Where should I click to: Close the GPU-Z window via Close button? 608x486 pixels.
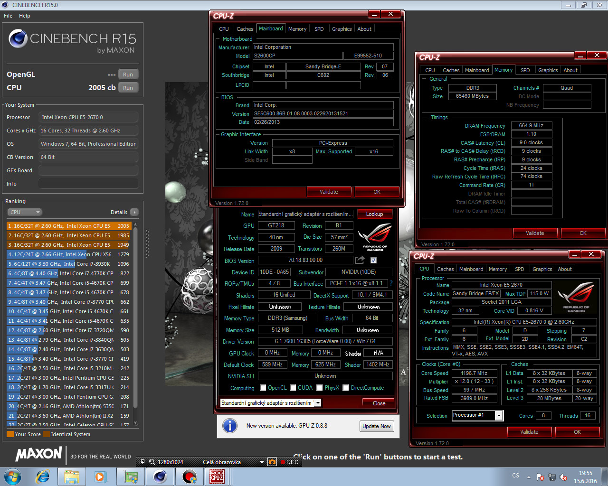pyautogui.click(x=379, y=403)
